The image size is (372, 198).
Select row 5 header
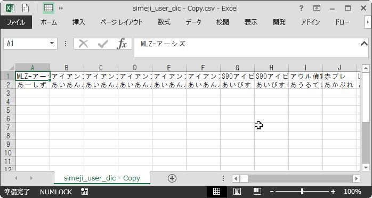point(8,110)
